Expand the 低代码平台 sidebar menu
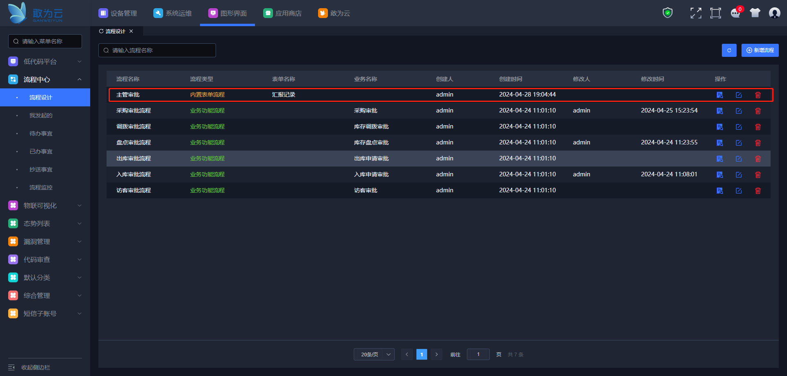787x376 pixels. click(x=45, y=61)
